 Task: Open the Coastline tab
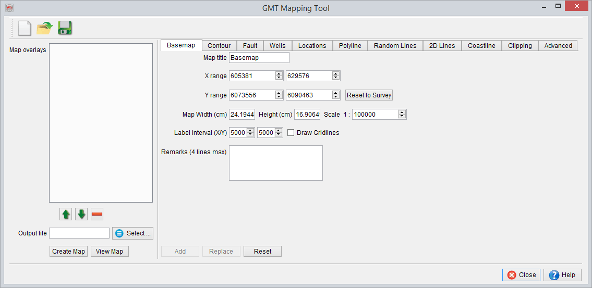coord(481,46)
